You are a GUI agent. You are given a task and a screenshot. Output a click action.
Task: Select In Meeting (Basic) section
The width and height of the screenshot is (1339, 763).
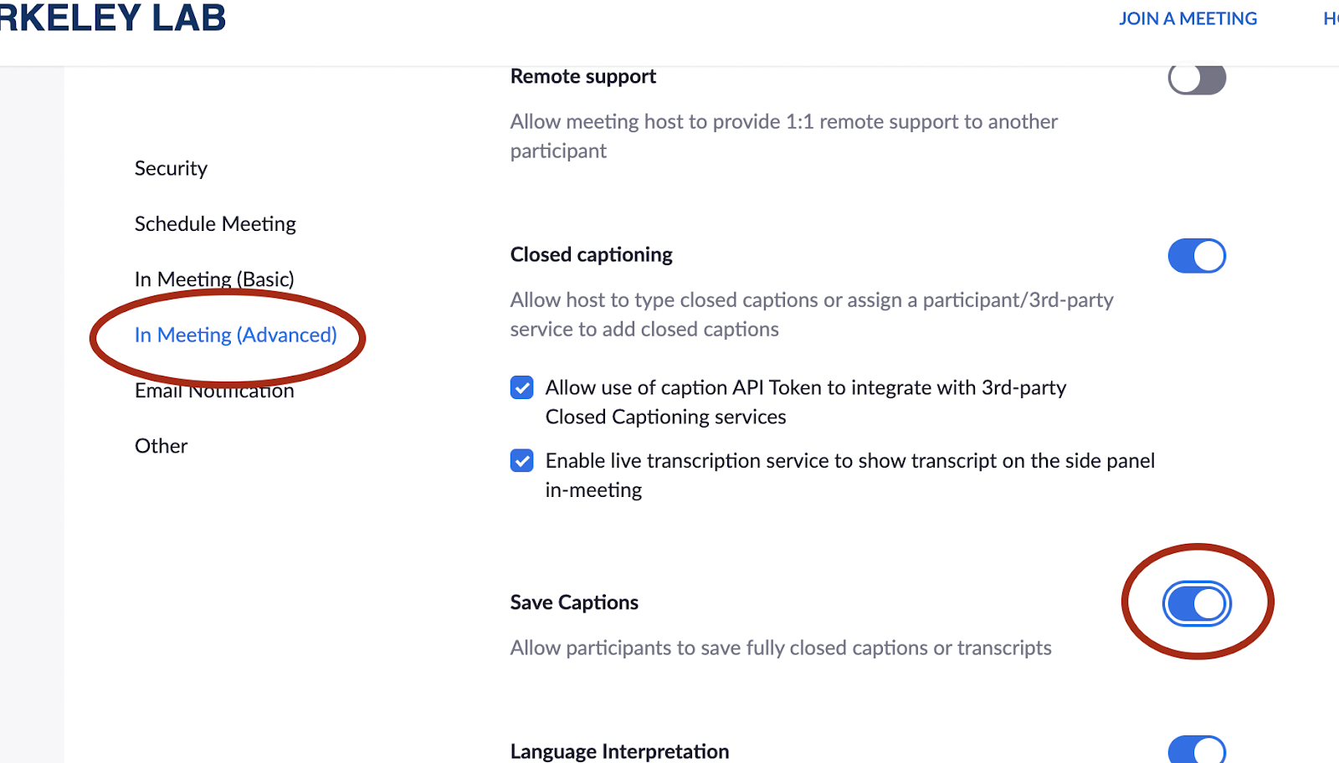point(214,279)
